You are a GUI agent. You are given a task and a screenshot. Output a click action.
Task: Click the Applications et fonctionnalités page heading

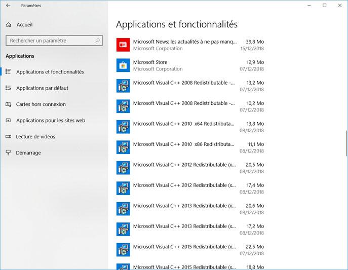point(177,24)
